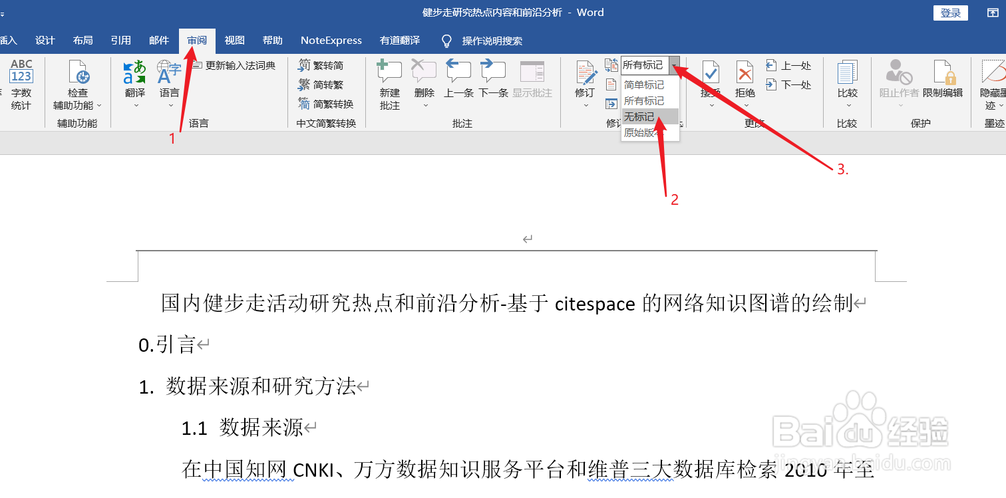Click the 登录 sign-in button
The image size is (1006, 498).
950,12
